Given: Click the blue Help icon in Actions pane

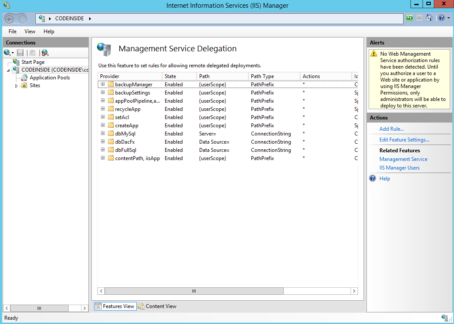Looking at the screenshot, I should [x=373, y=178].
